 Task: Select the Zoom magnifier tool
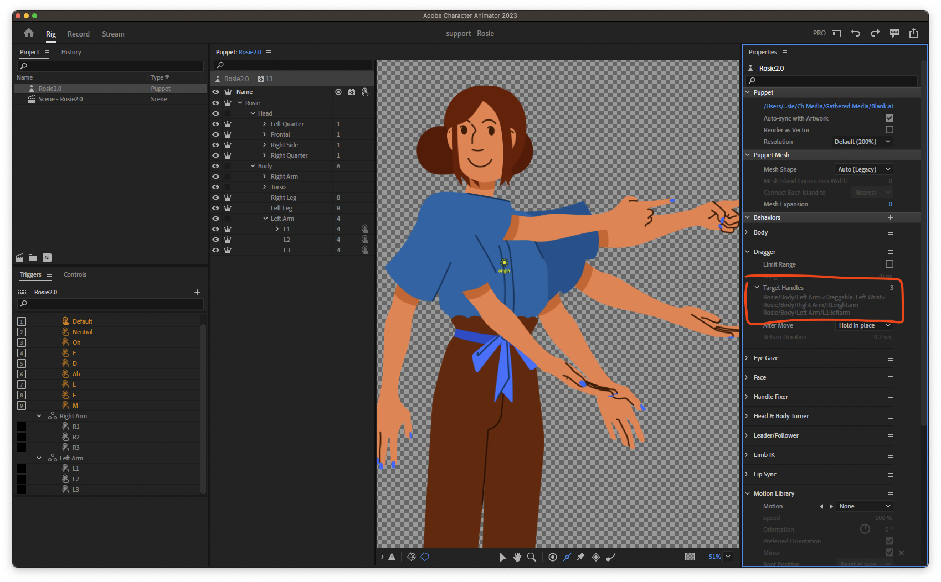click(x=532, y=557)
